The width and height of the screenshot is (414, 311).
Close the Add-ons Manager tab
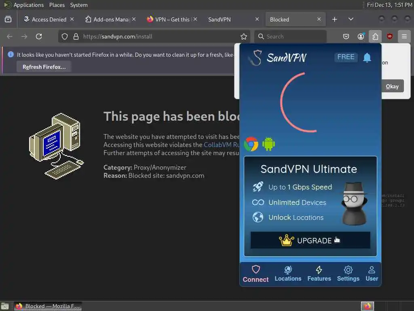(x=134, y=19)
